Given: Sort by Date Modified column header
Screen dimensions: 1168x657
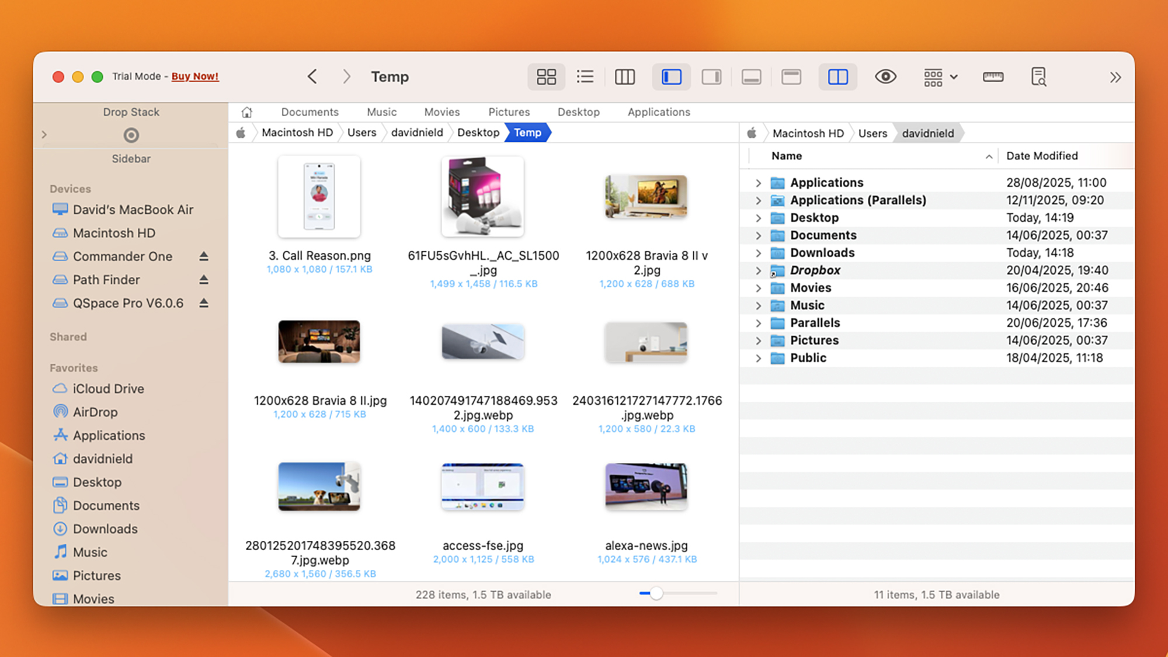Looking at the screenshot, I should click(1042, 156).
